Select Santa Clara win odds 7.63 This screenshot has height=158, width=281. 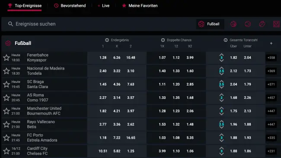(131, 84)
